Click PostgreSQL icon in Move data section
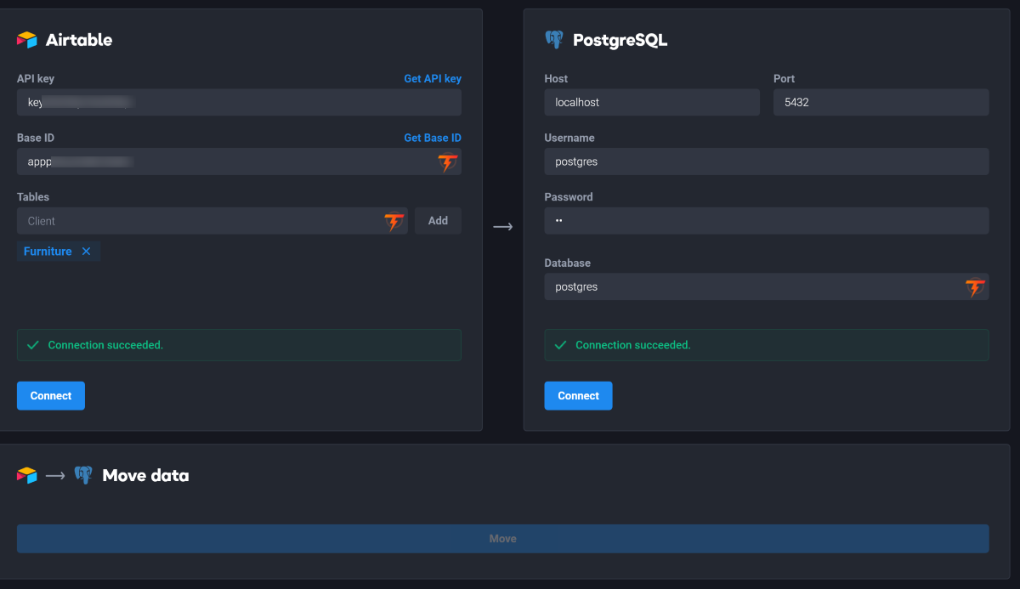The image size is (1020, 589). pyautogui.click(x=83, y=475)
